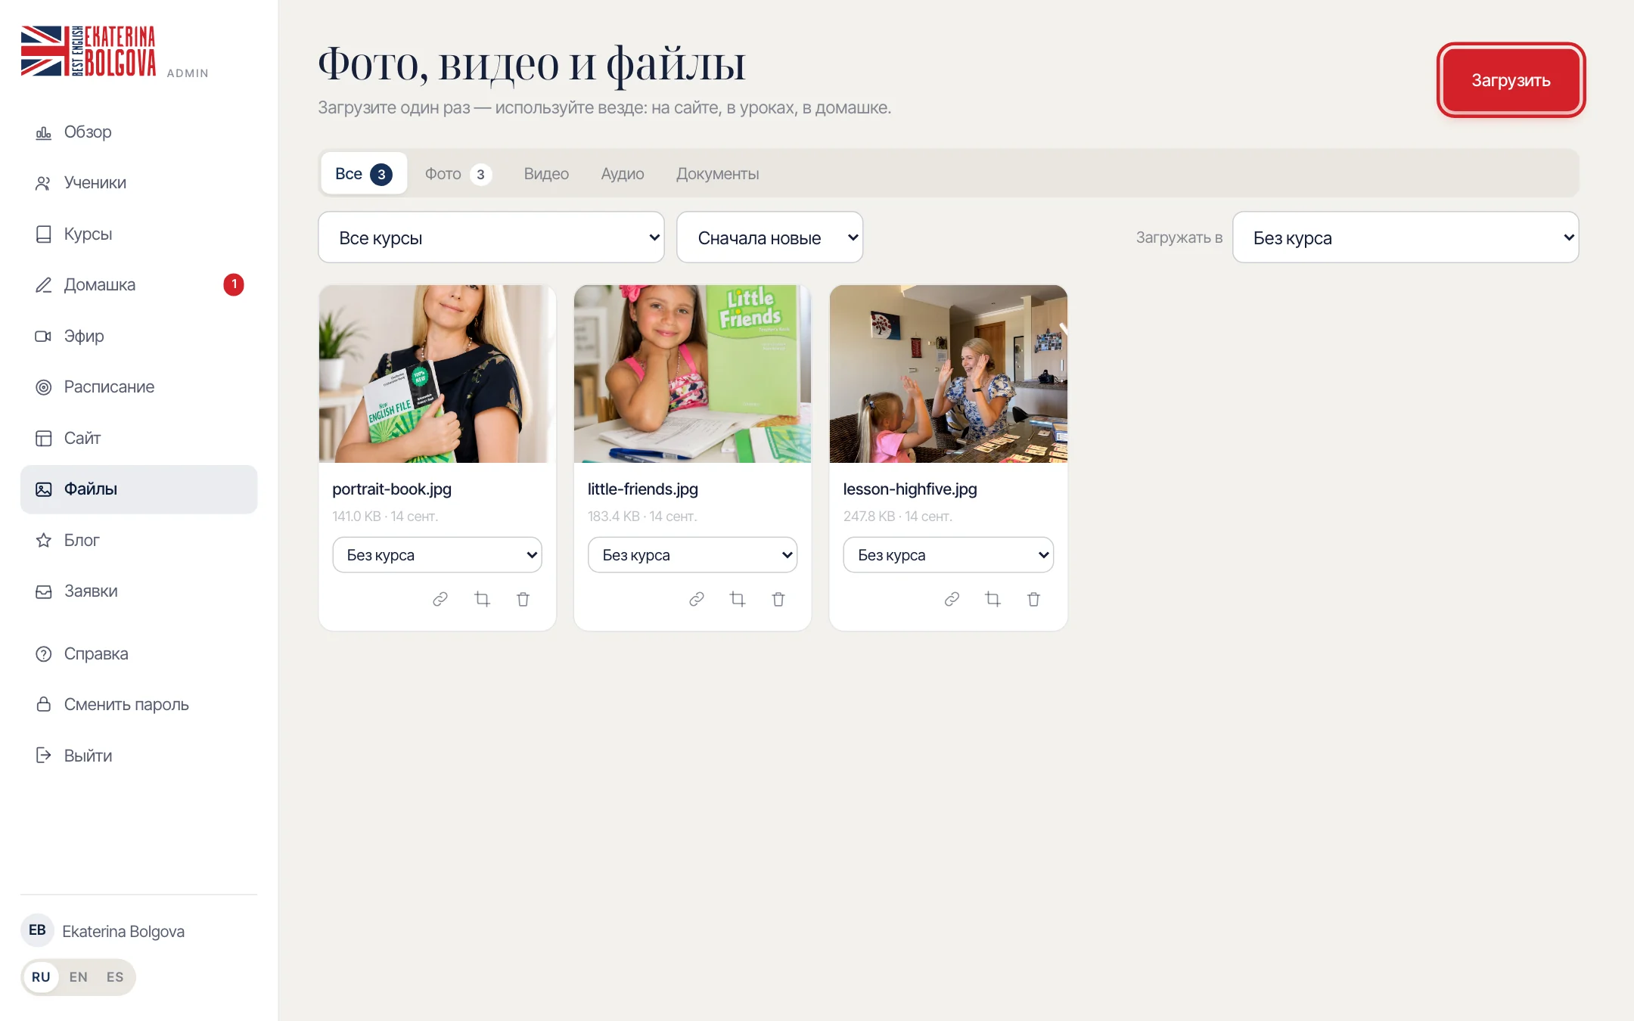The image size is (1634, 1021).
Task: Open course dropdown for portrait-book.jpg
Action: (437, 555)
